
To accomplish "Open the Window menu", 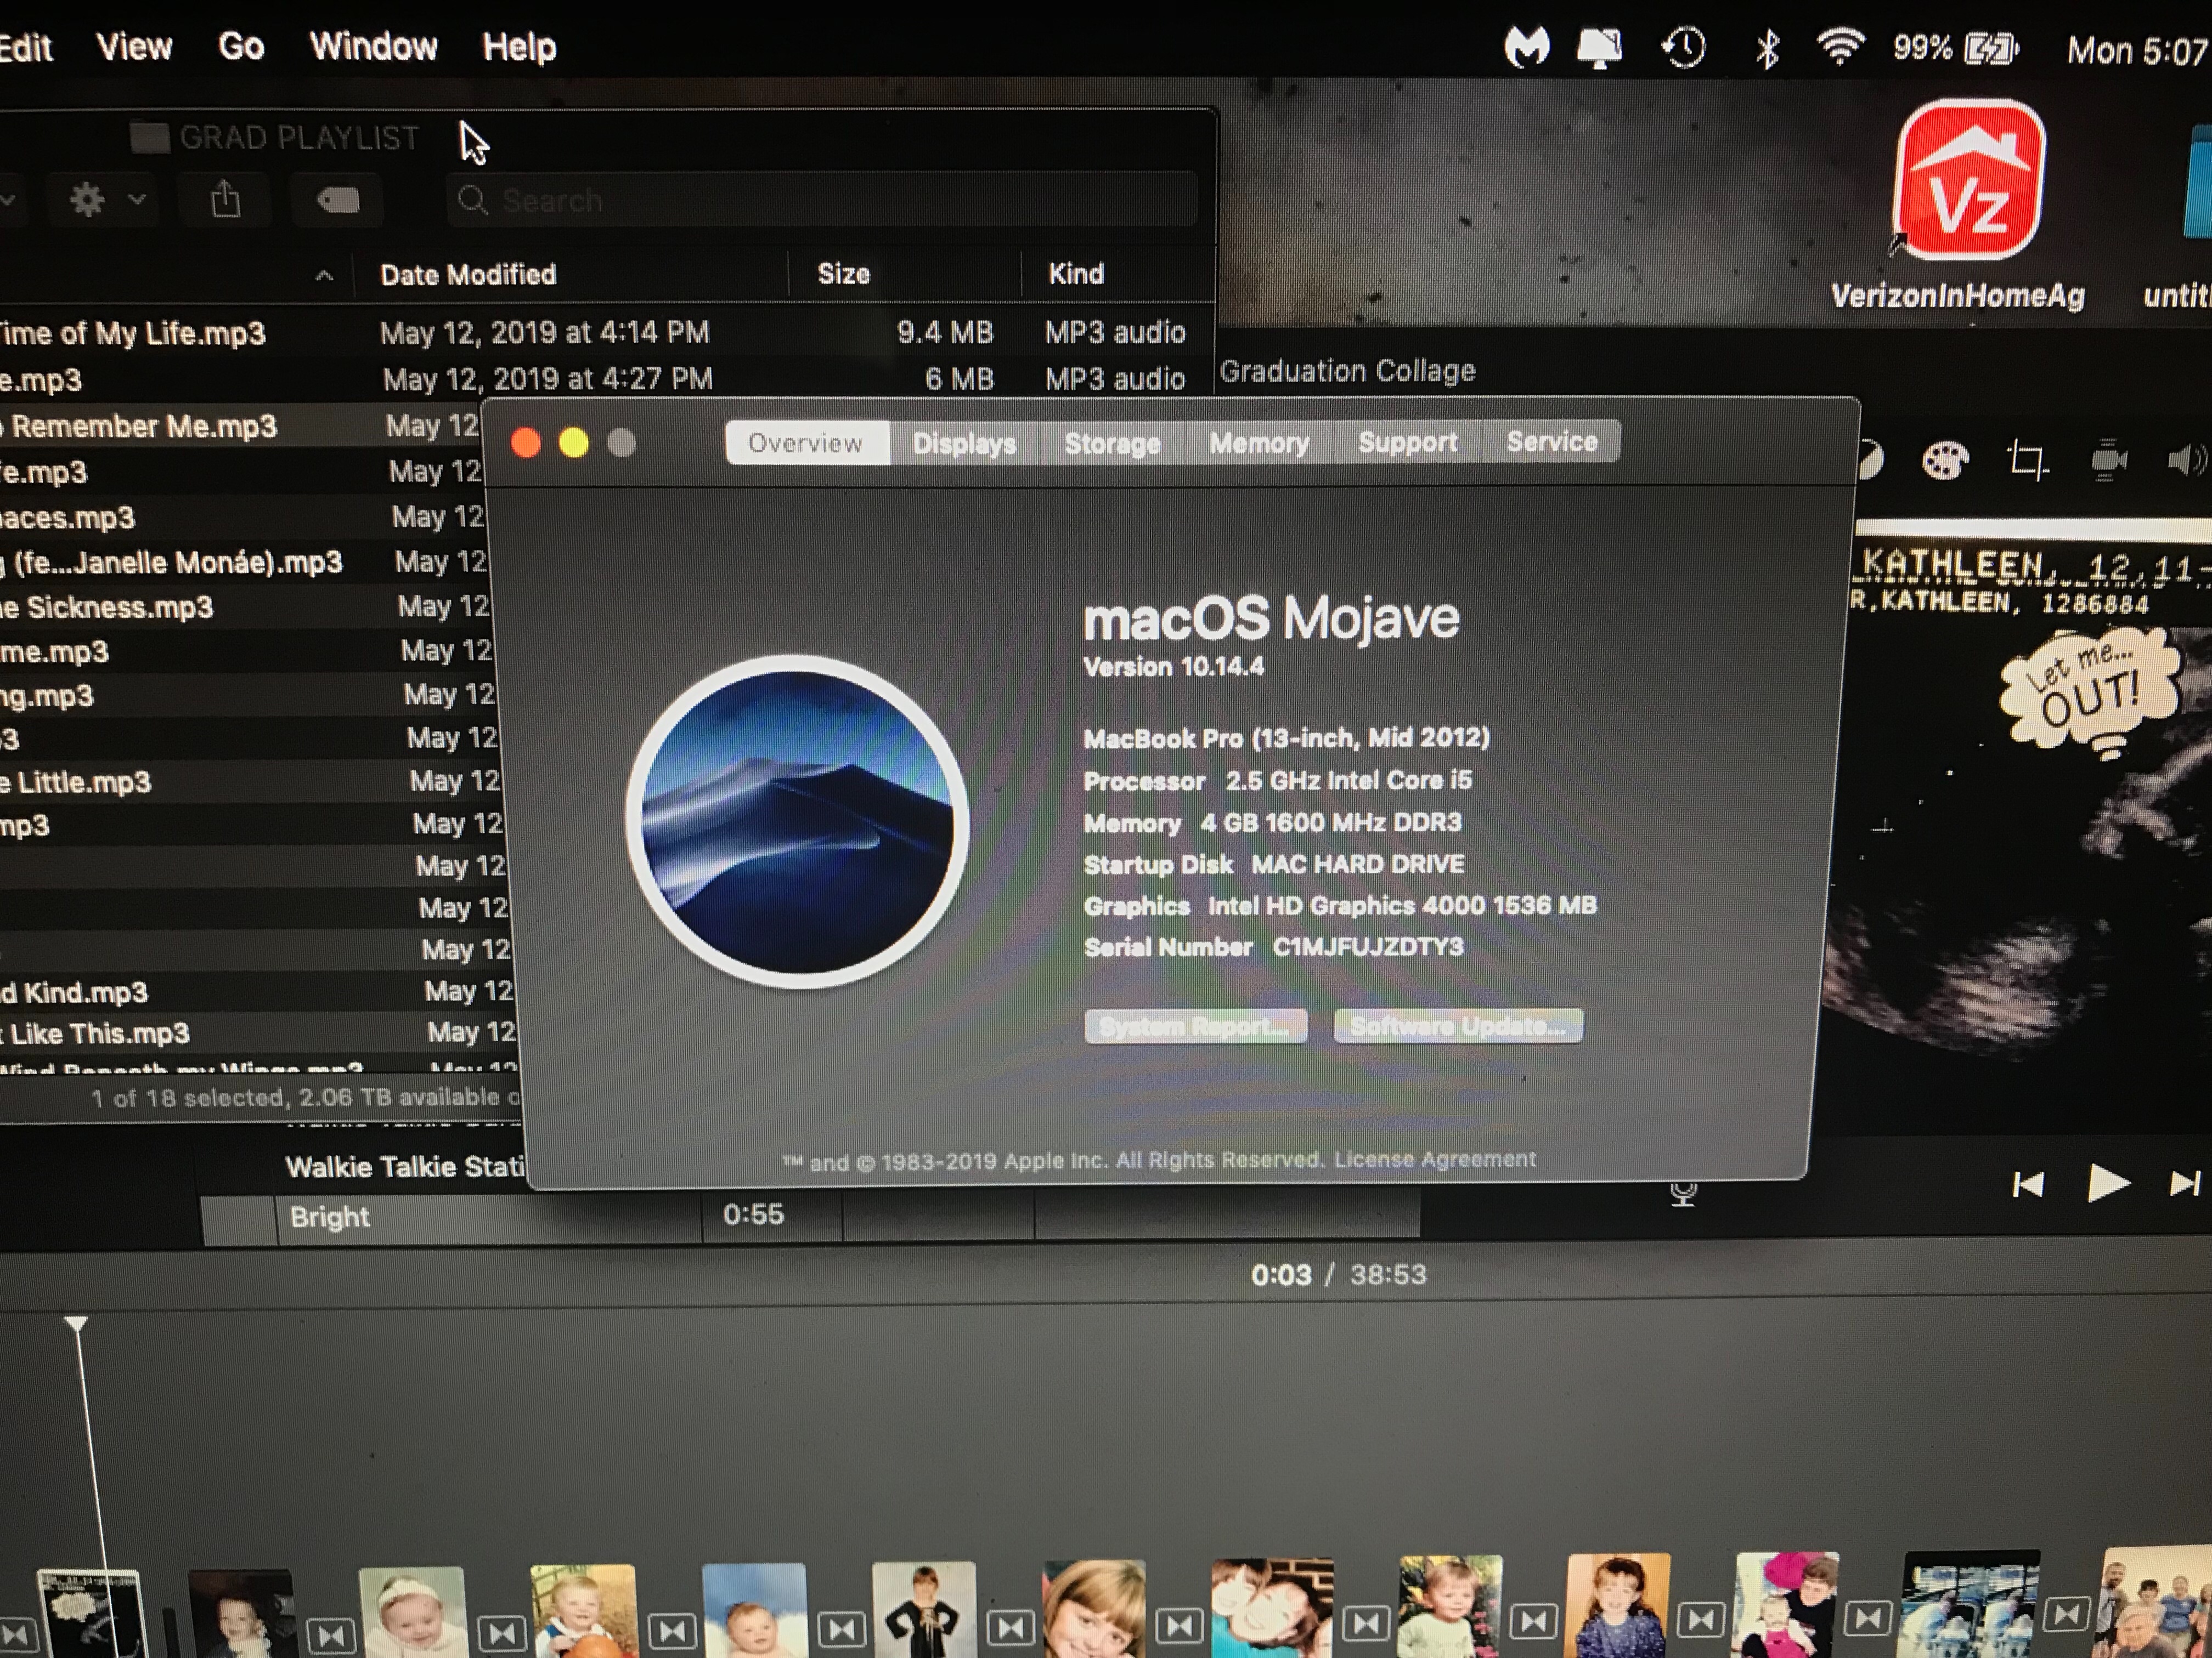I will [x=373, y=46].
